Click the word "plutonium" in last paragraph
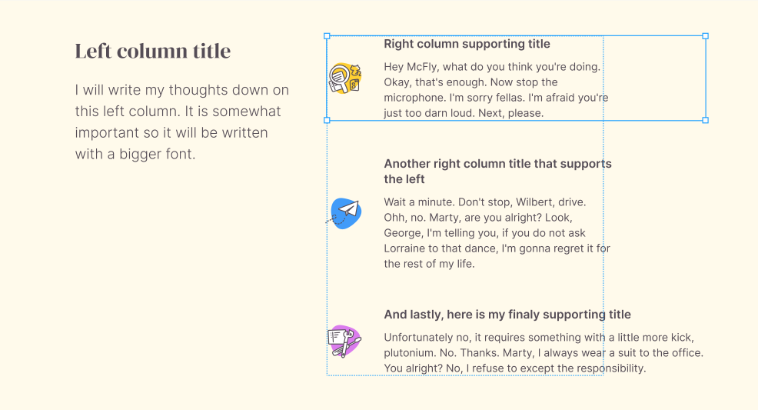Screen dimensions: 758x410 tap(410, 352)
